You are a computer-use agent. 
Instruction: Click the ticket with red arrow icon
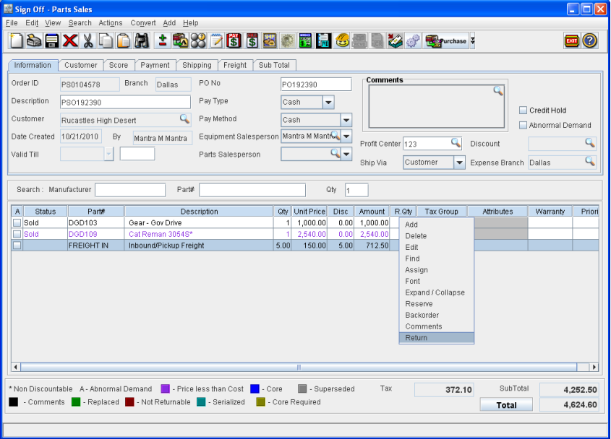coord(395,40)
